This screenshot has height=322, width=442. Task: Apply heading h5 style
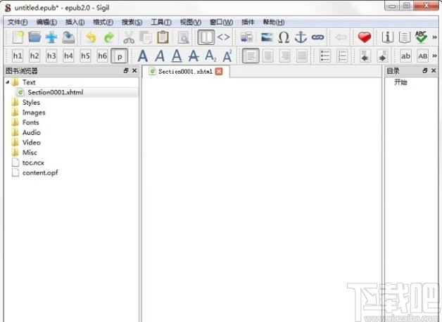pyautogui.click(x=85, y=56)
